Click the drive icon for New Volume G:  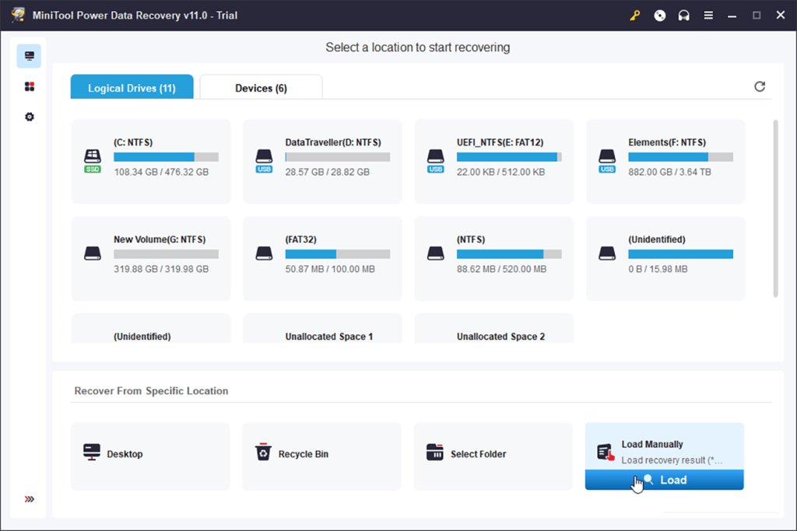[x=93, y=253]
